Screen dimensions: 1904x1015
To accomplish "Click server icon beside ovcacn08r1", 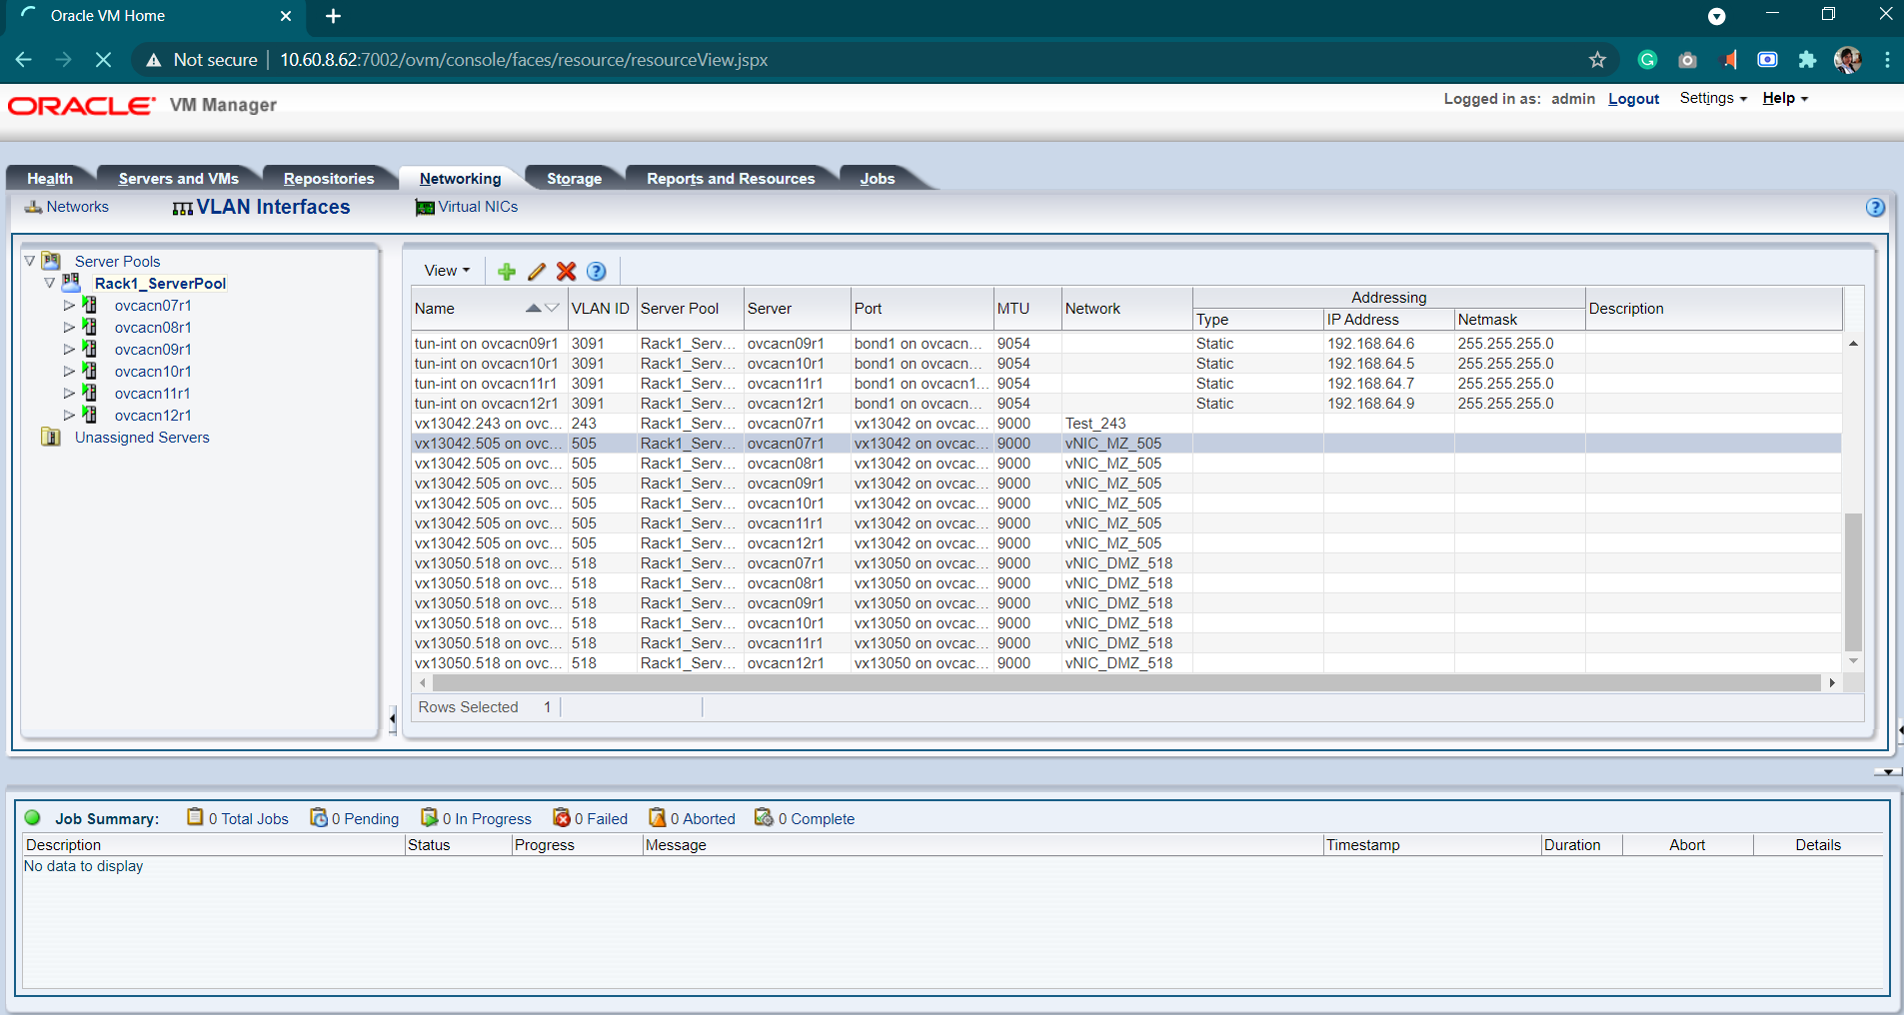I will pos(90,327).
